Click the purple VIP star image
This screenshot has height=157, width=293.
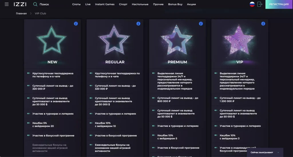(x=239, y=41)
